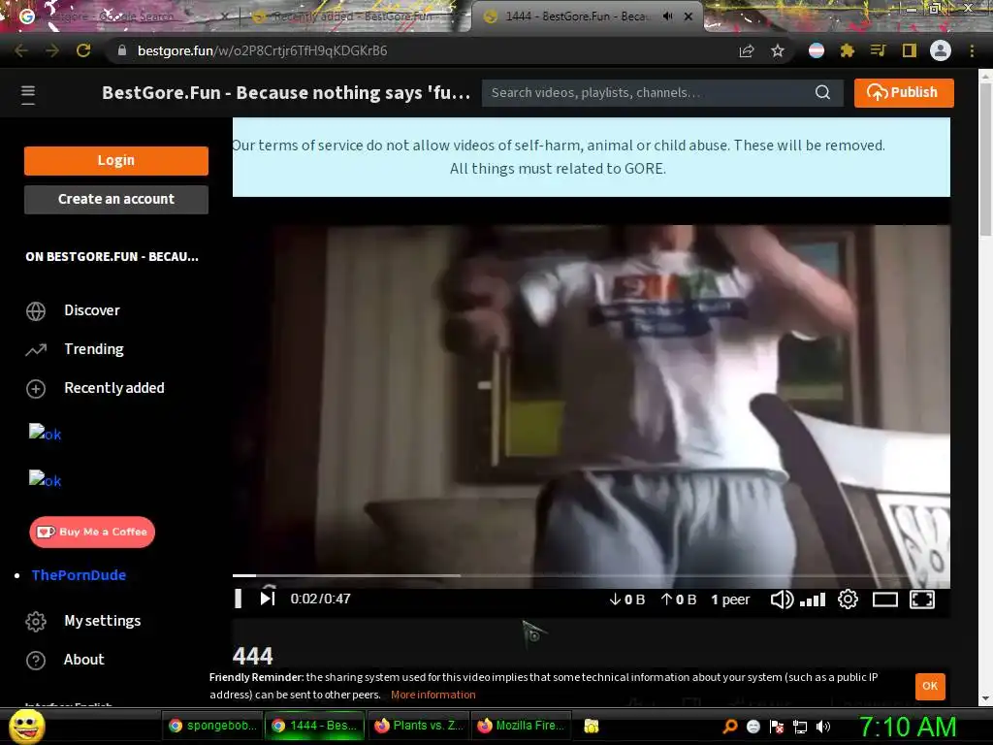Viewport: 993px width, 745px height.
Task: Click the Login button
Action: click(116, 160)
